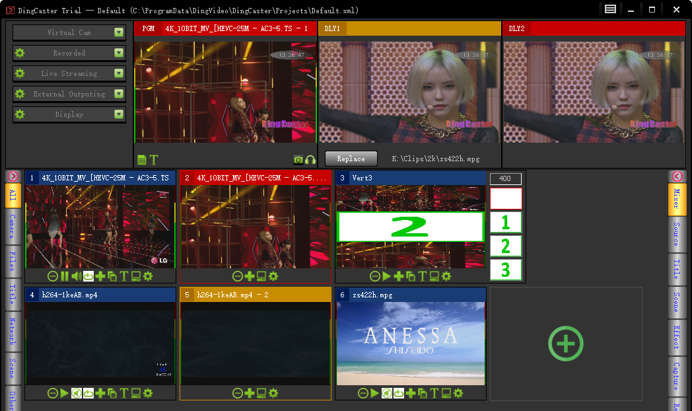Open settings gear for source 5
The image size is (692, 411).
click(273, 393)
